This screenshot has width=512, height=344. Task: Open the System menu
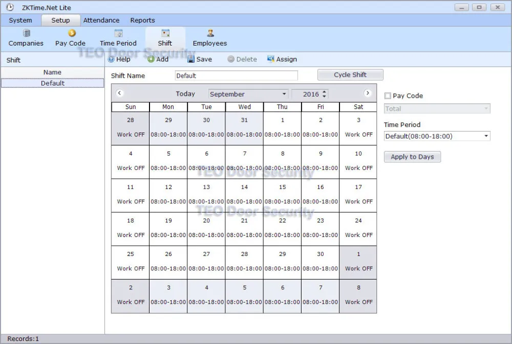[x=20, y=20]
